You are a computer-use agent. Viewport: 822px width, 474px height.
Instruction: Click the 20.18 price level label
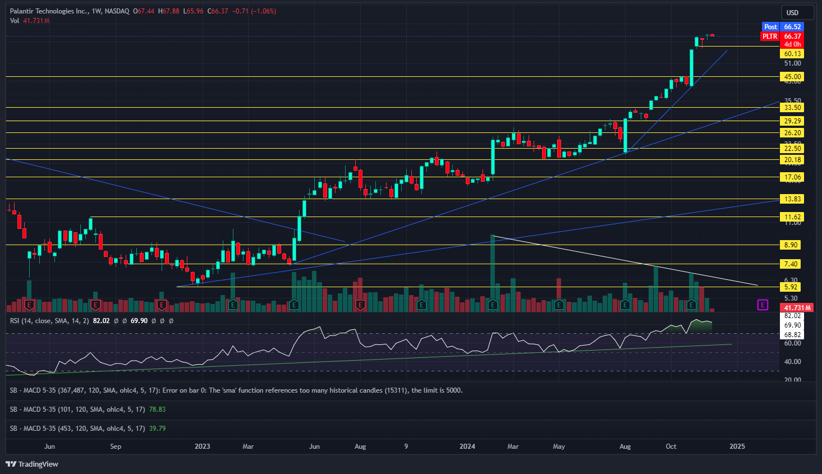[792, 160]
